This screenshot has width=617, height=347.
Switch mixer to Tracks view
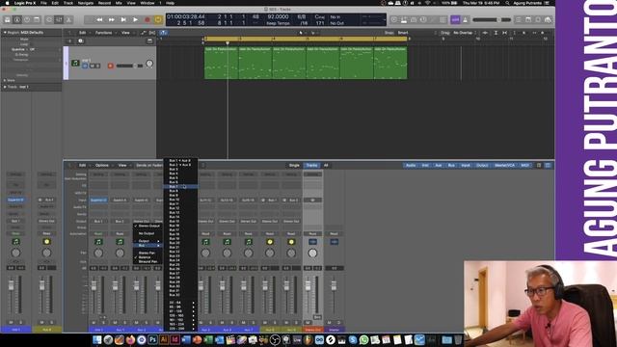tap(311, 165)
